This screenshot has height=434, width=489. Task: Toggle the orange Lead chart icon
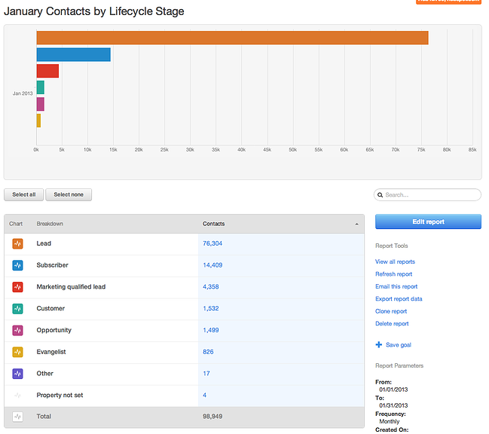coord(18,243)
